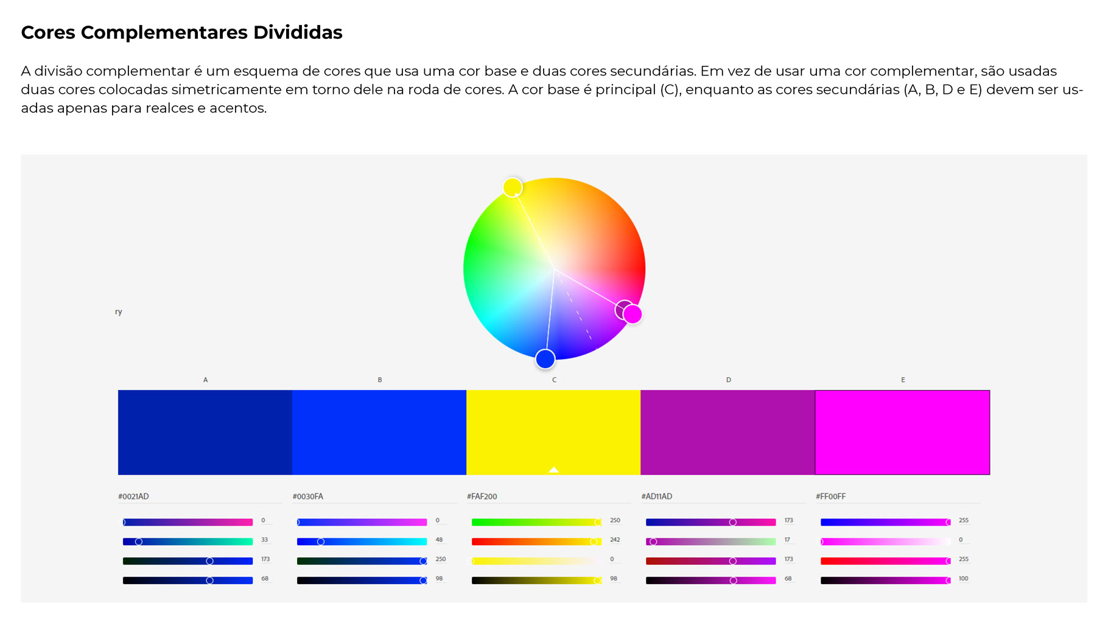Viewport: 1108px width, 623px height.
Task: Click slider with value 33 under #0021AD
Action: [x=188, y=541]
